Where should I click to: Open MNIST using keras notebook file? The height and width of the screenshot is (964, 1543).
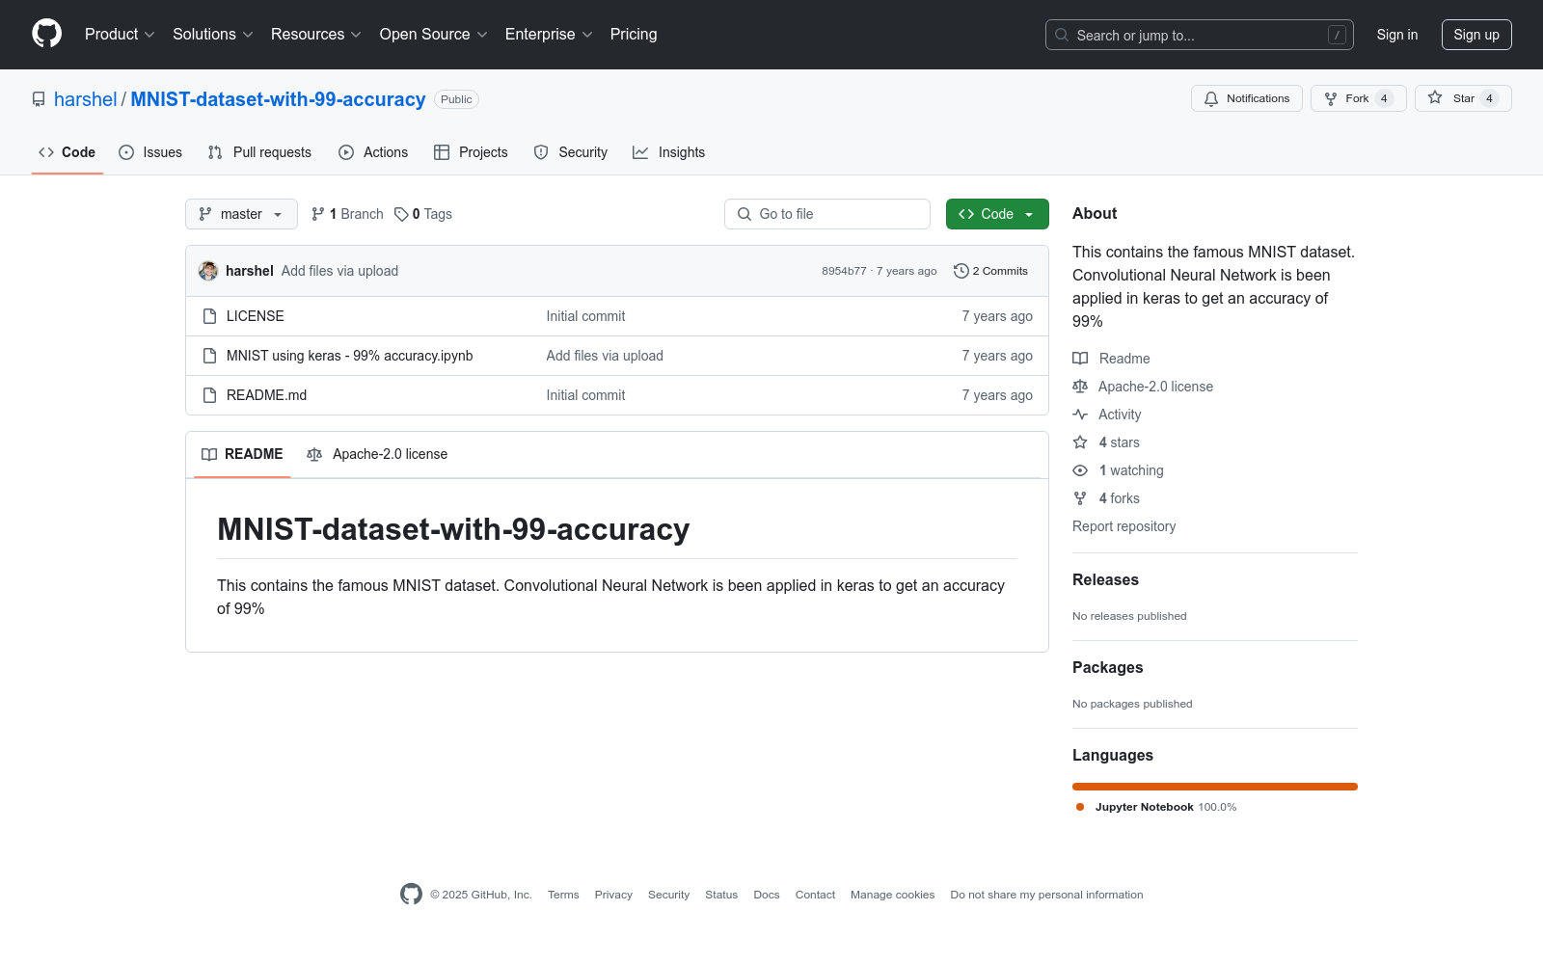pyautogui.click(x=350, y=356)
